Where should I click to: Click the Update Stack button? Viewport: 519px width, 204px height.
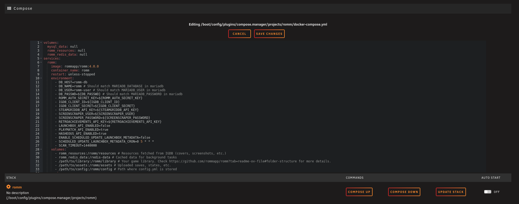(451, 192)
